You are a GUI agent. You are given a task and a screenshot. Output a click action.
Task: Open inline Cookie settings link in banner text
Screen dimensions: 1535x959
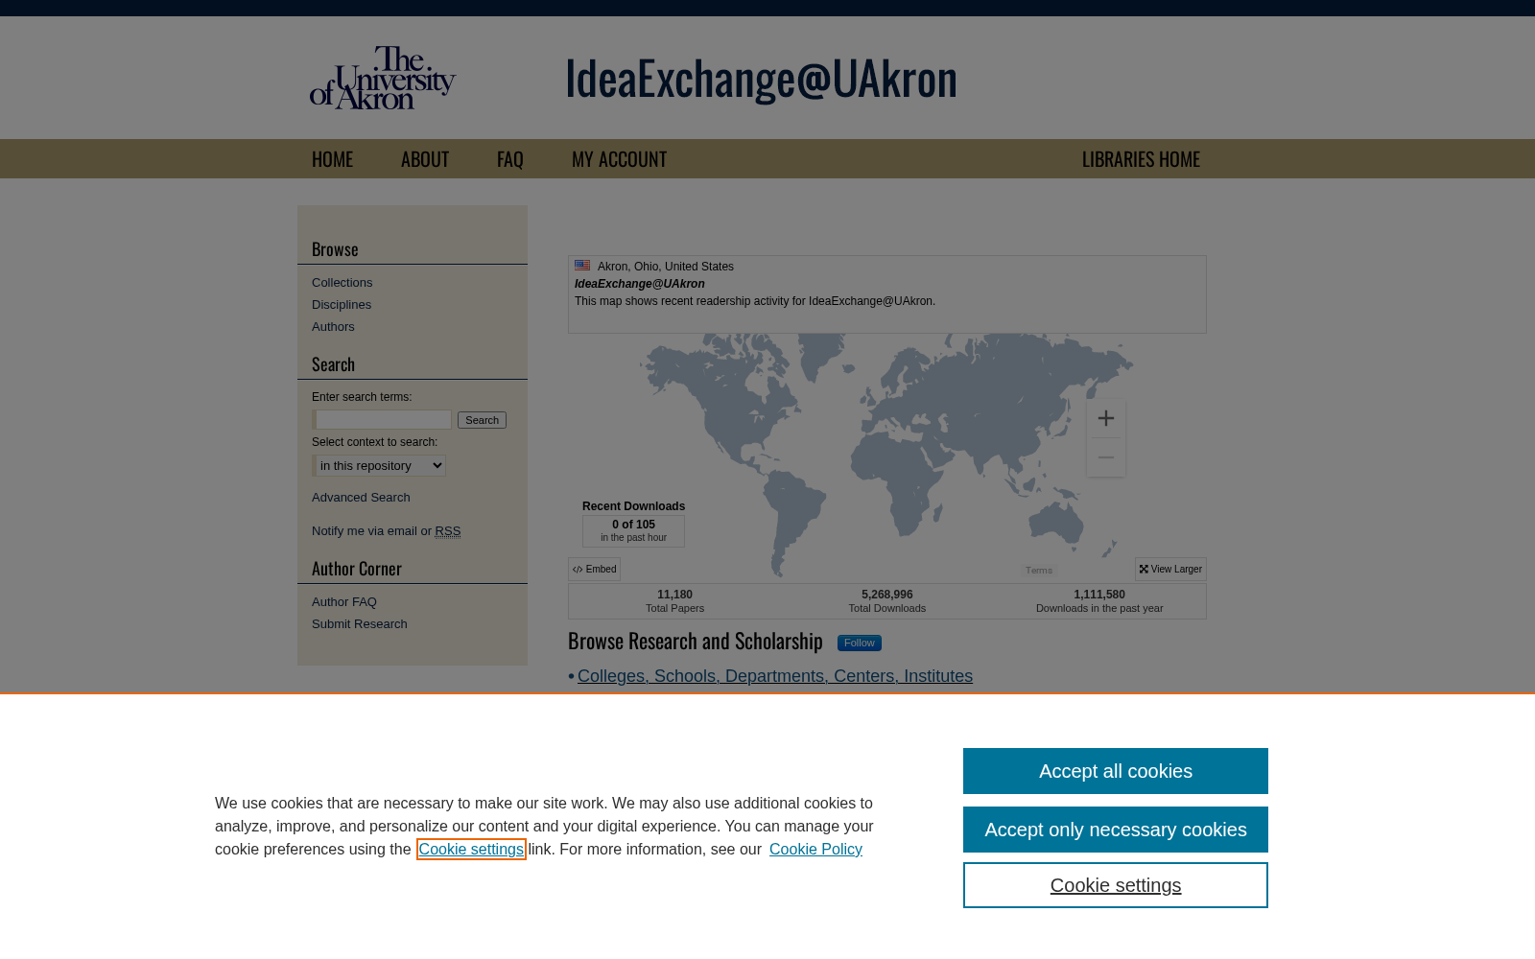pyautogui.click(x=471, y=850)
